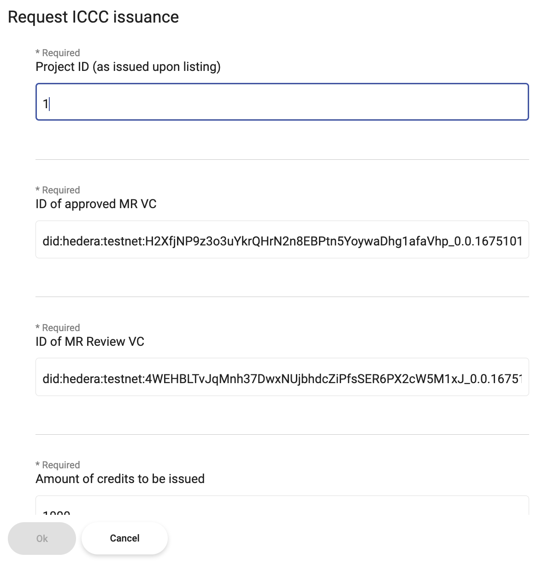Image resolution: width=554 pixels, height=571 pixels.
Task: Click the Required marker above Project ID label
Action: (x=58, y=53)
